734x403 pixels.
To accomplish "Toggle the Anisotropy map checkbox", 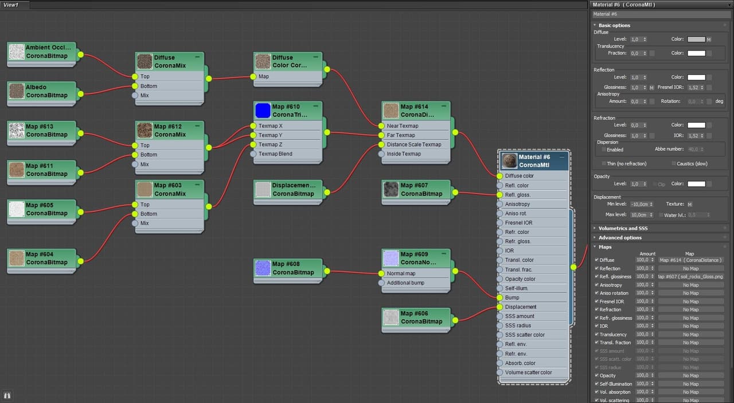I will coord(596,285).
